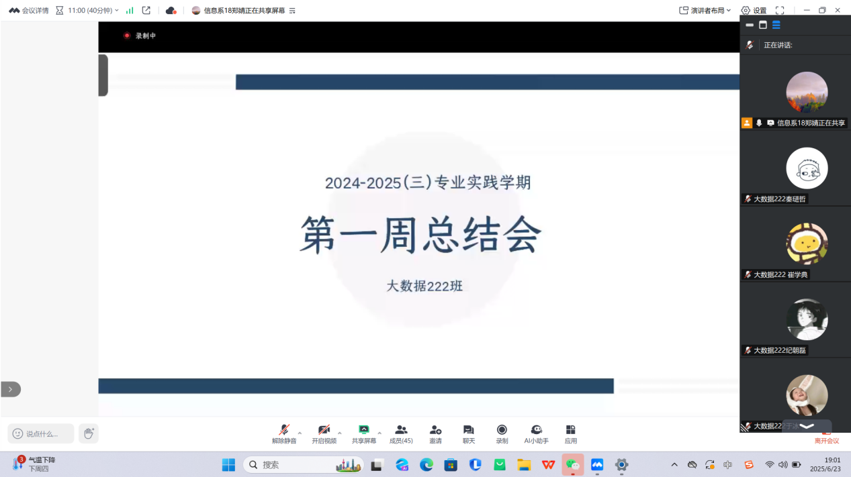Viewport: 851px width, 477px height.
Task: Click the 邀请 invite icon
Action: [435, 433]
